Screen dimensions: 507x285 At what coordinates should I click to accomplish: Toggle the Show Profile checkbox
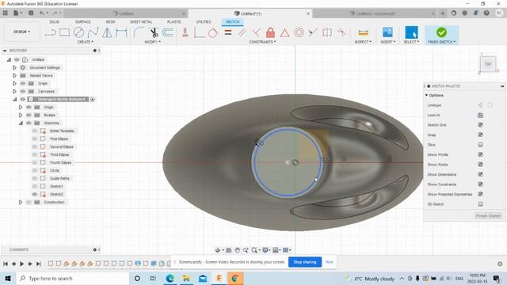coord(481,154)
